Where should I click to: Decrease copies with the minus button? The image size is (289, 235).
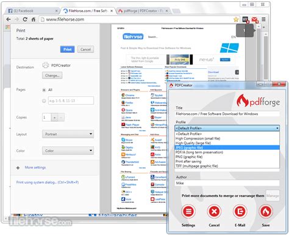pyautogui.click(x=61, y=118)
